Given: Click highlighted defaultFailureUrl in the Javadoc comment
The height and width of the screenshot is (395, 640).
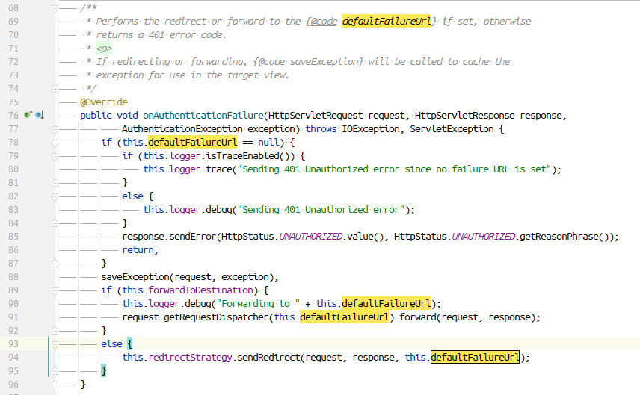Looking at the screenshot, I should click(386, 21).
